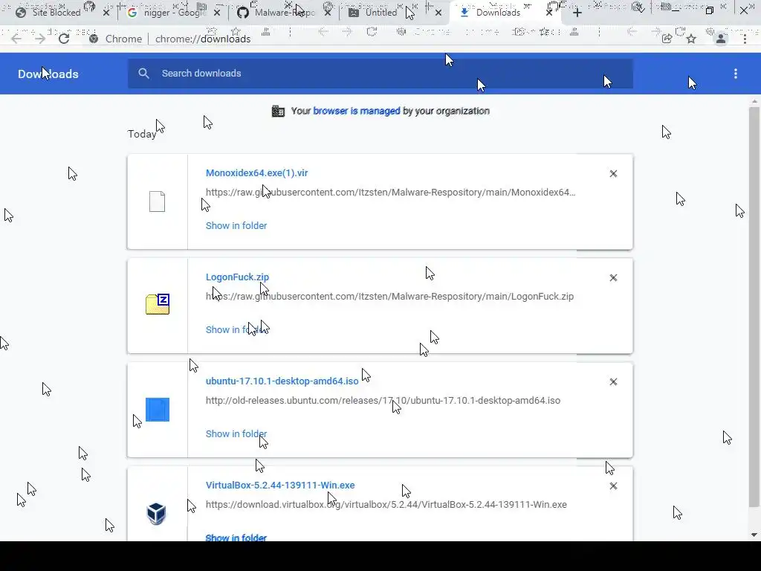This screenshot has height=571, width=761.
Task: Focus the Search downloads field
Action: coord(380,74)
